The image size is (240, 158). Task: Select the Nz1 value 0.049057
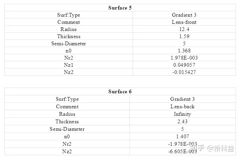coord(184,65)
